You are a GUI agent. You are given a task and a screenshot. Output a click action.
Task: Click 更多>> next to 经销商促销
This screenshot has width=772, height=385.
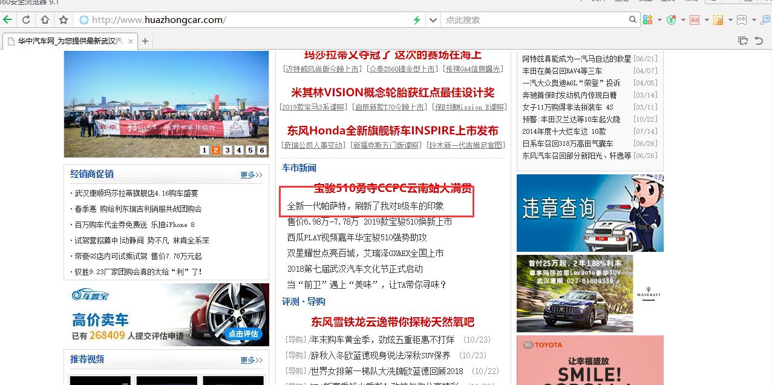pyautogui.click(x=252, y=175)
